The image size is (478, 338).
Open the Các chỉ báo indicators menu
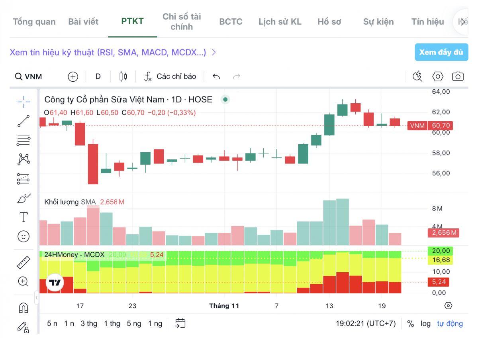tap(170, 77)
